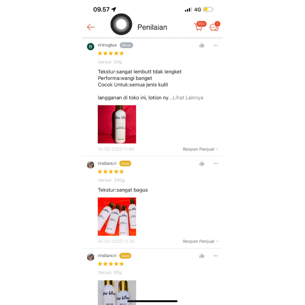The width and height of the screenshot is (305, 305).
Task: Tap ririnsgtaa's green R avatar
Action: coord(90,47)
